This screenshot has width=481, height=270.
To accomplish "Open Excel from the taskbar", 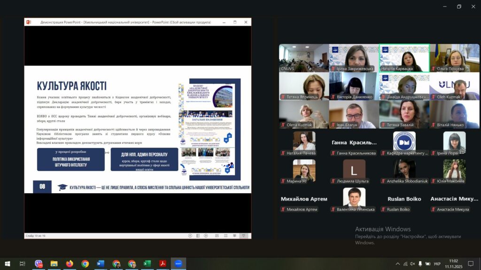I will 147,263.
